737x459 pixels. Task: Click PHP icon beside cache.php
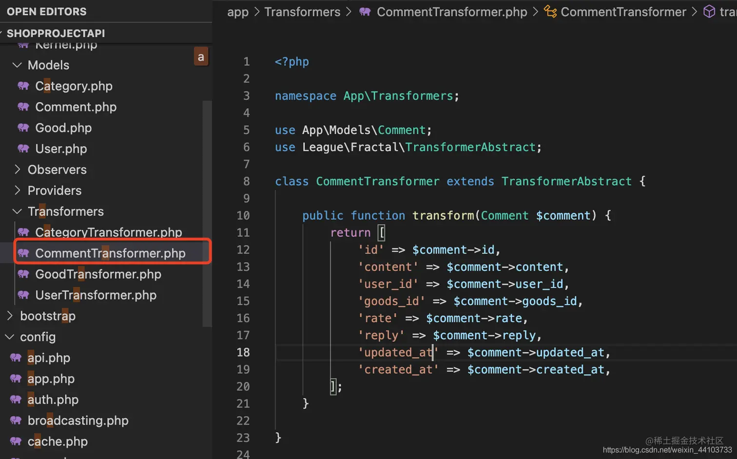coord(16,442)
